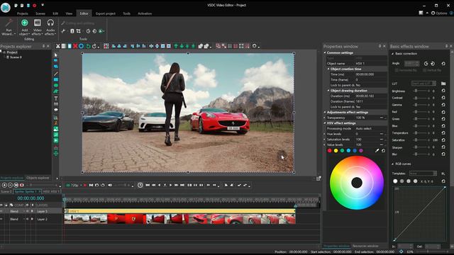This screenshot has height=255, width=454.
Task: Open the Export project tab
Action: point(106,13)
